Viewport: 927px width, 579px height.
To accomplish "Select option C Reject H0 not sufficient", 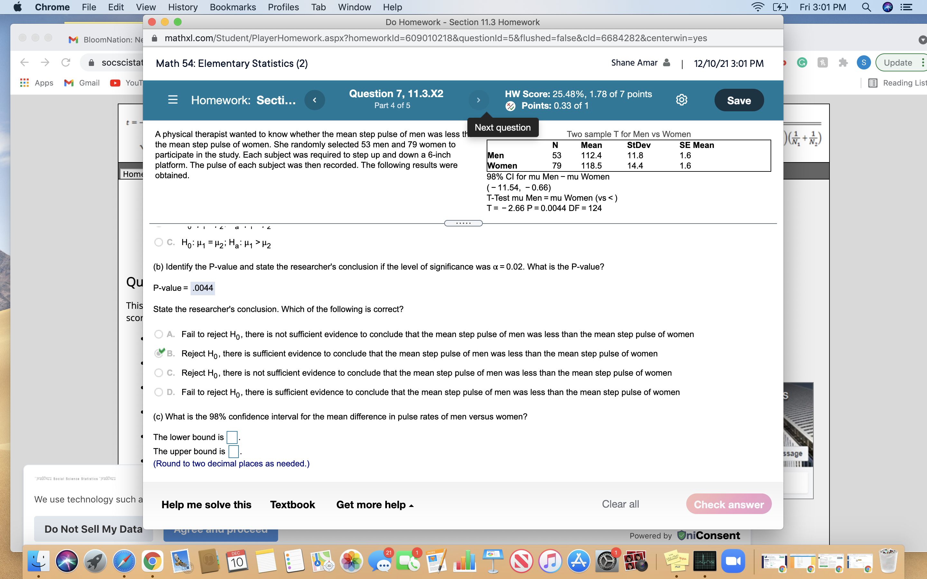I will click(159, 372).
